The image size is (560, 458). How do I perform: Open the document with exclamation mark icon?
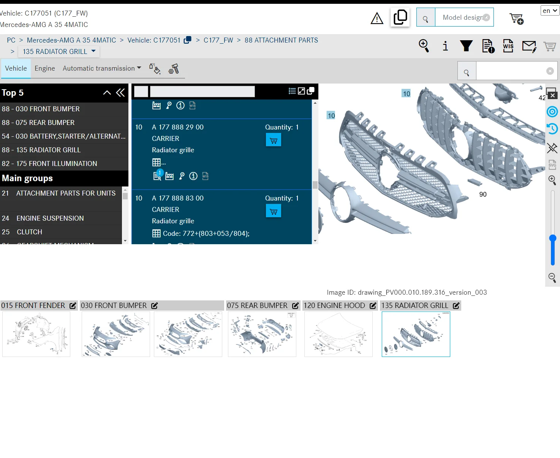tap(488, 46)
